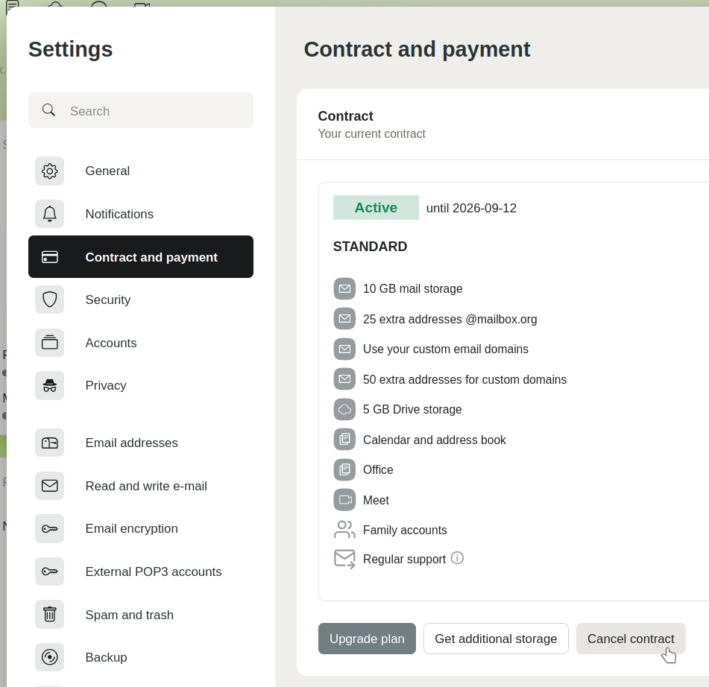709x687 pixels.
Task: Click the Privacy incognito icon
Action: (50, 385)
